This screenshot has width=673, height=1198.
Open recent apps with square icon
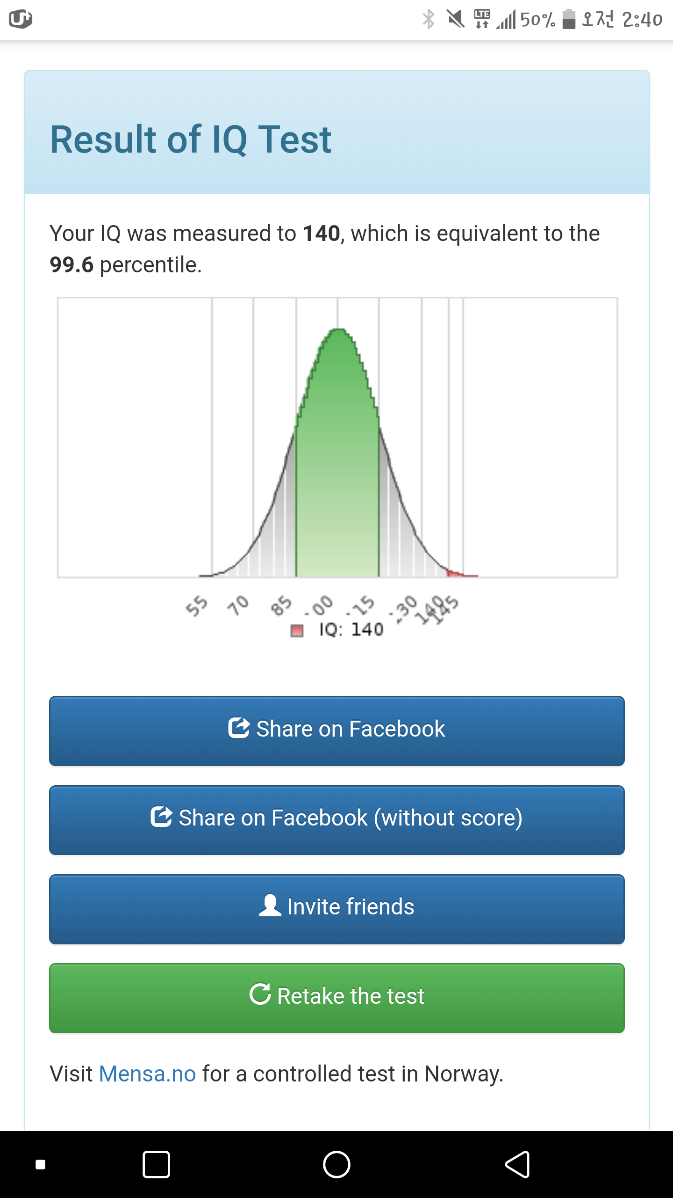156,1164
